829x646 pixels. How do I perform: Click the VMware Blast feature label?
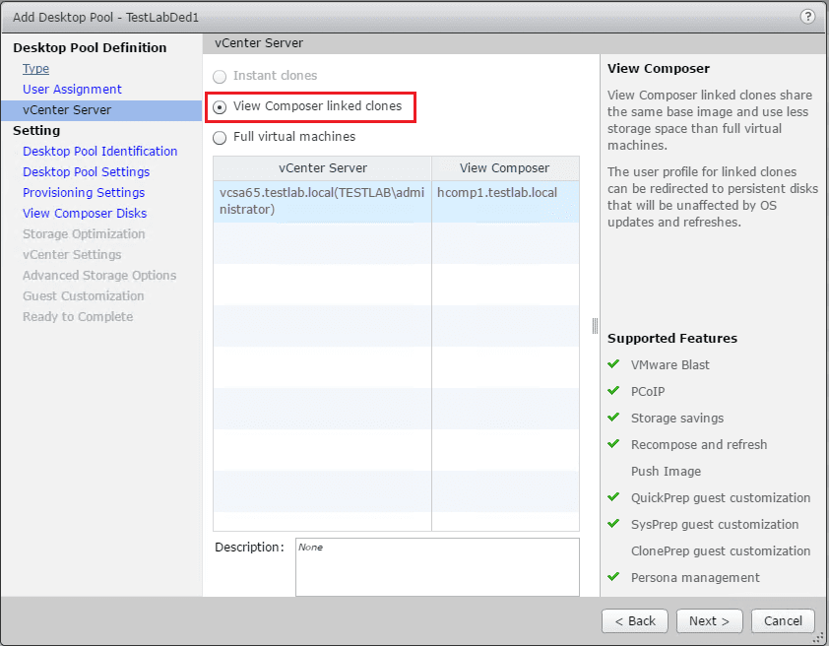[670, 364]
